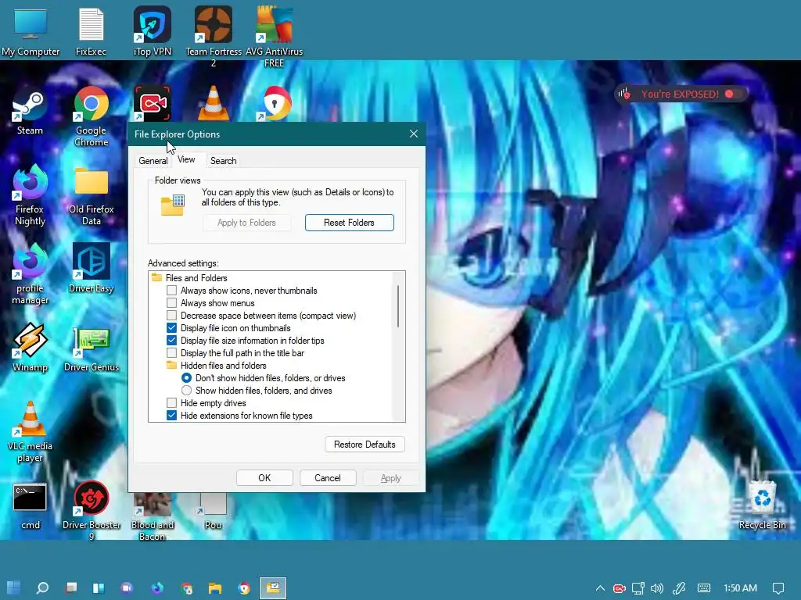Click the 1:50 AM taskbar clock
Viewport: 801px width, 600px height.
click(x=740, y=588)
